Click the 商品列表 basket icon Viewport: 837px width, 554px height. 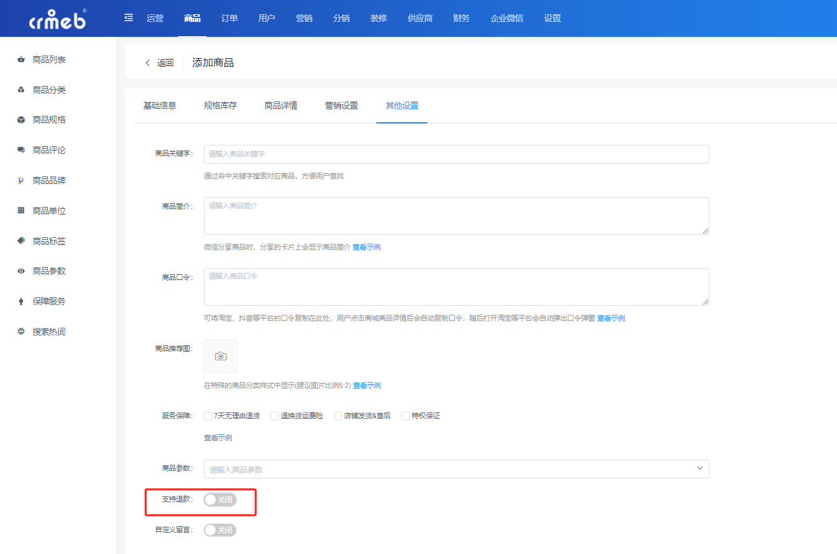tap(21, 60)
